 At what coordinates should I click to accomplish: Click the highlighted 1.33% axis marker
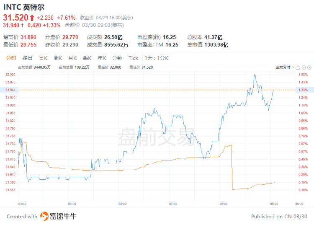305,90
